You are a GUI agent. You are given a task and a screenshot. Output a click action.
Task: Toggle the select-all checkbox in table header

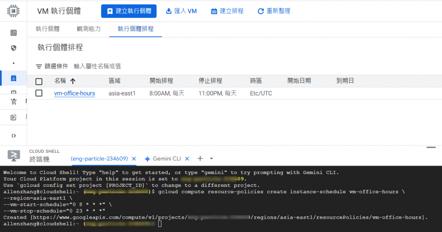click(39, 81)
